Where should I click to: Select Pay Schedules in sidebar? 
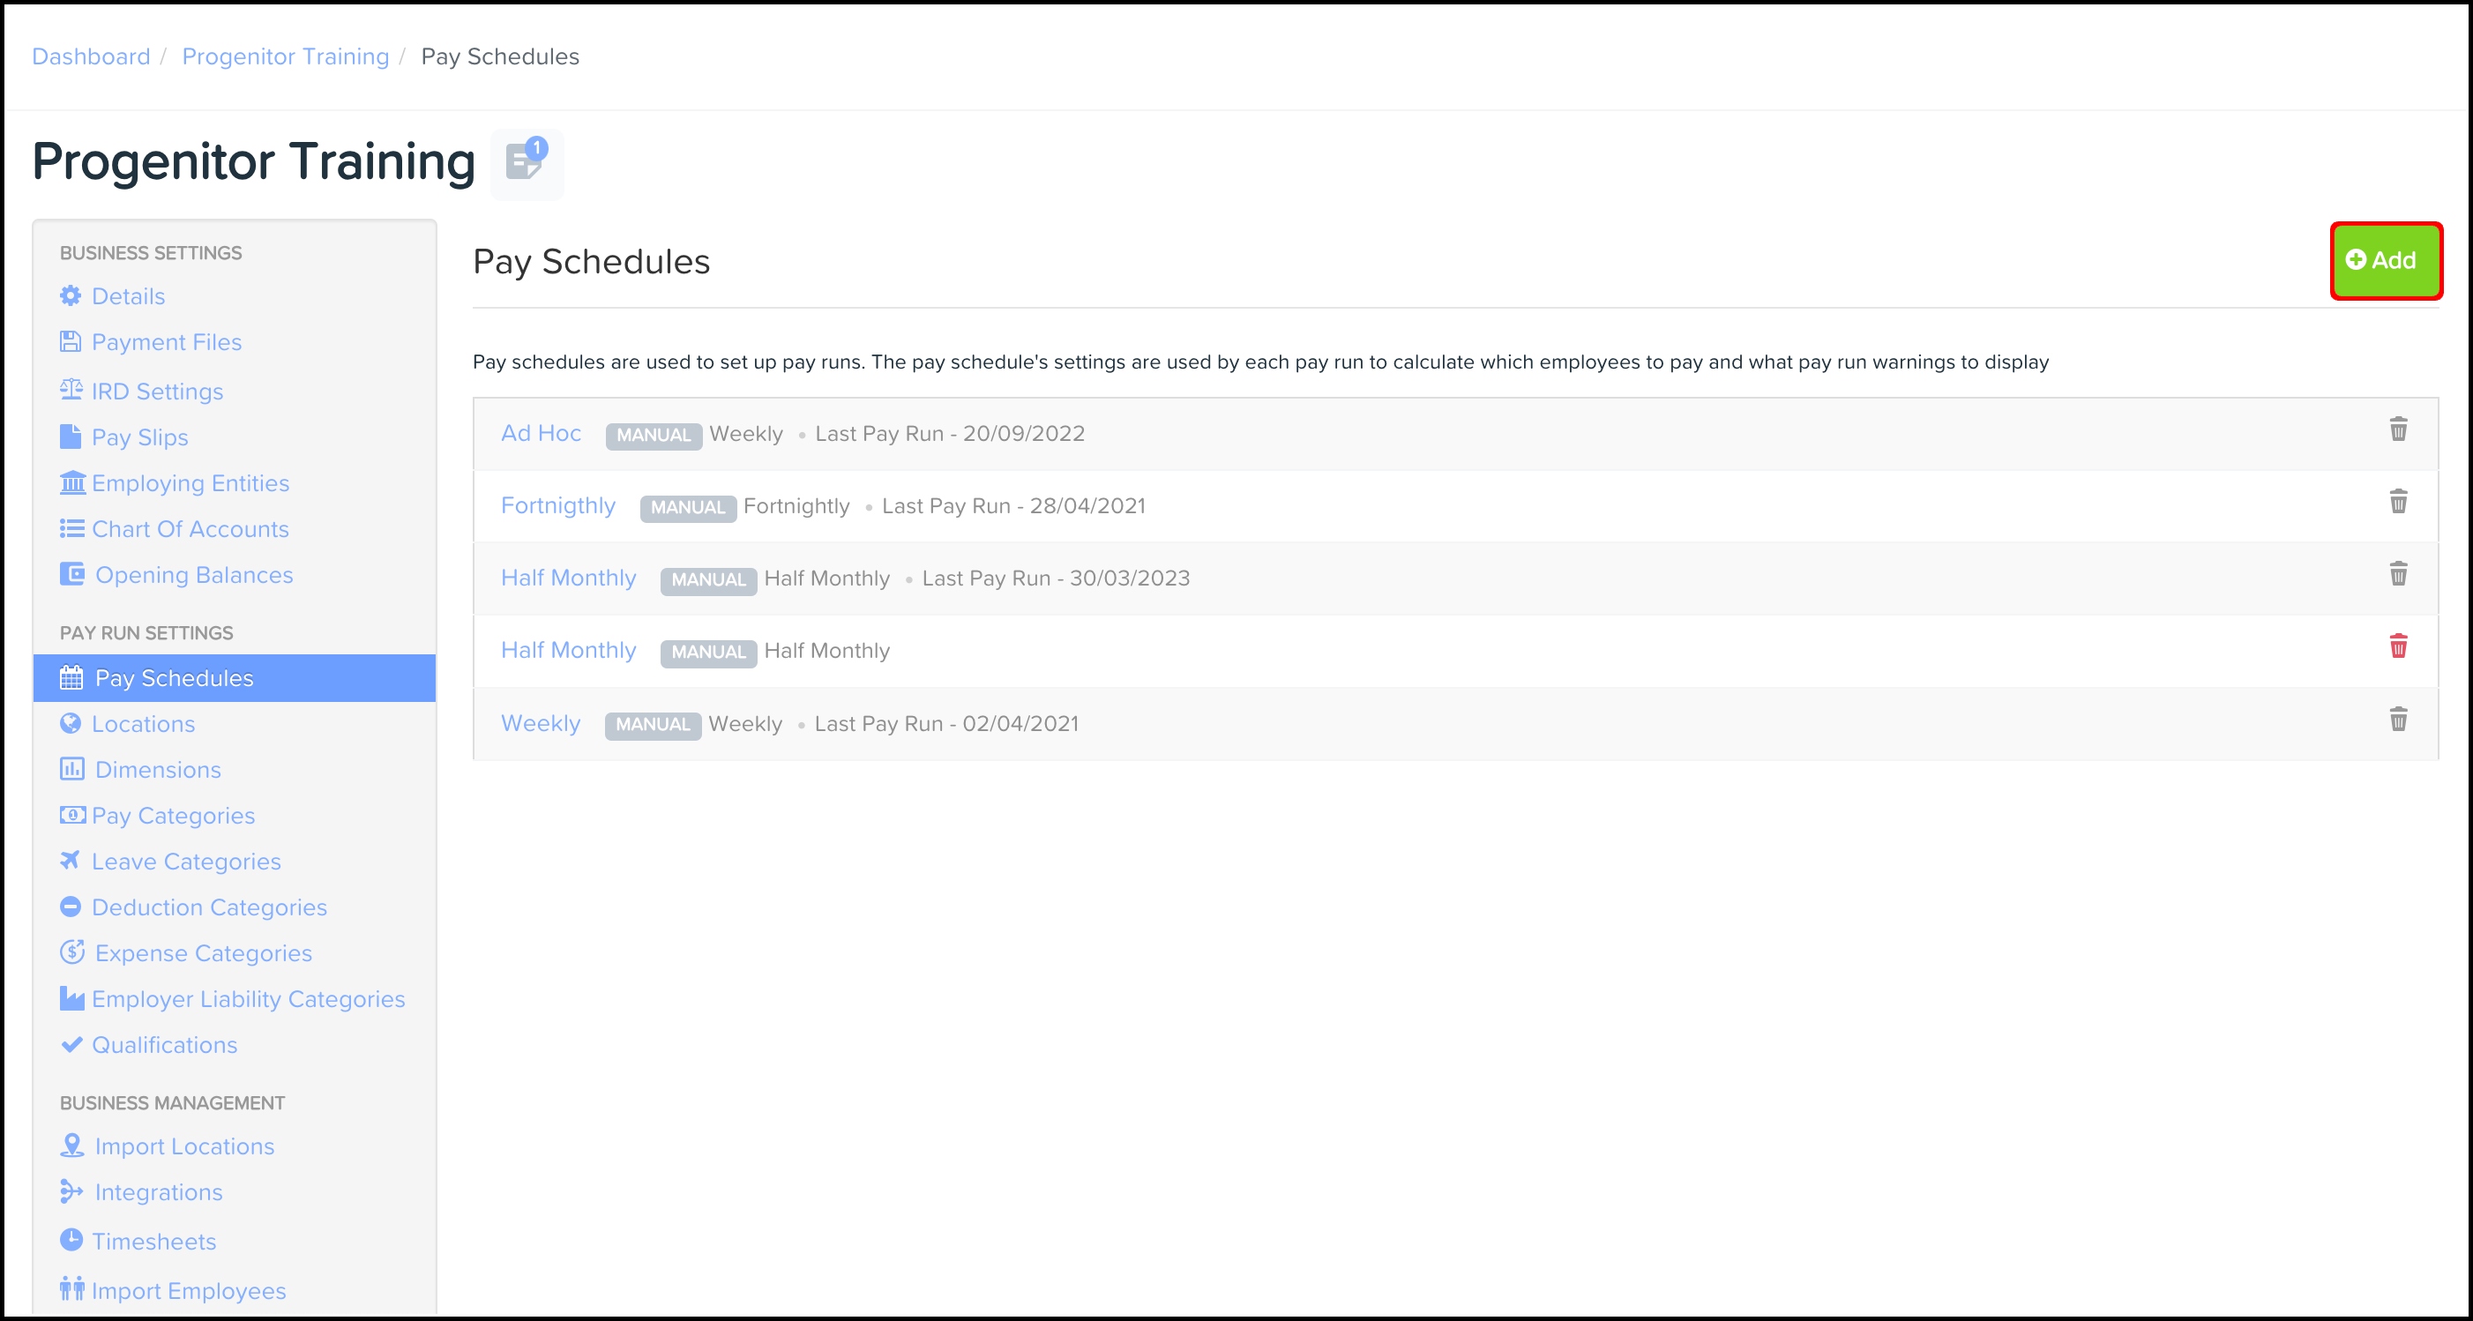[x=174, y=678]
